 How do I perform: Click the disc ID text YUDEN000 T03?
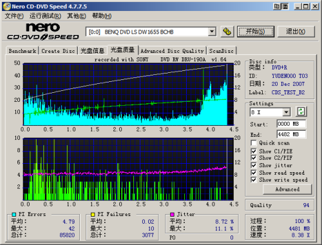(290, 76)
